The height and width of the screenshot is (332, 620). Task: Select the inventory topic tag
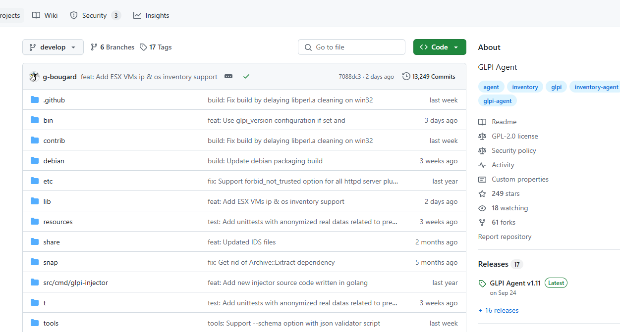point(525,87)
